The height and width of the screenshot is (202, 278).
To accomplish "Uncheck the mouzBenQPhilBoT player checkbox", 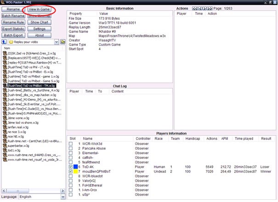I will click(x=70, y=172).
